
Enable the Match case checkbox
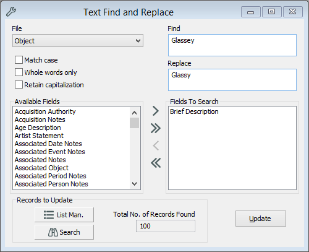tap(19, 60)
